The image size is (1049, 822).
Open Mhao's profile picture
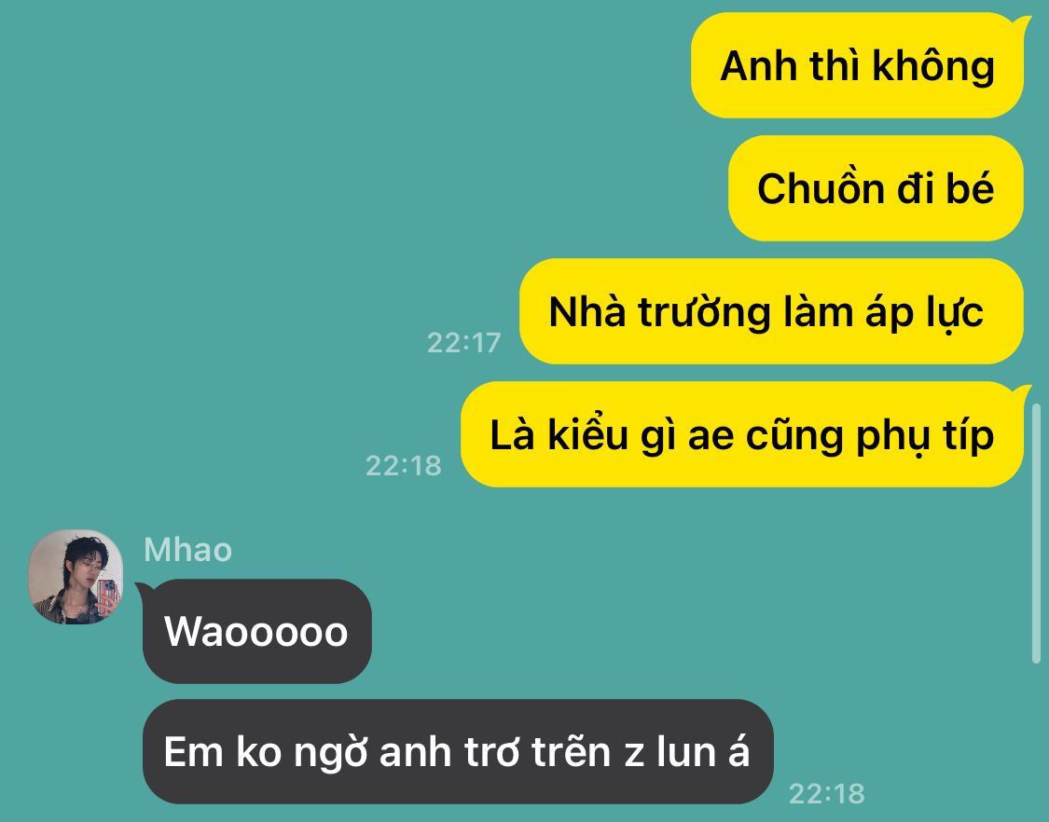click(x=76, y=577)
